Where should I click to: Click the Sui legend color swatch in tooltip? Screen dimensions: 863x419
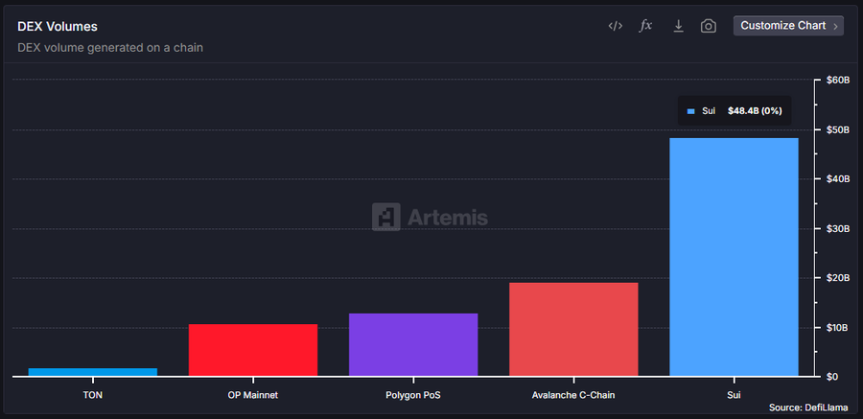(x=690, y=111)
